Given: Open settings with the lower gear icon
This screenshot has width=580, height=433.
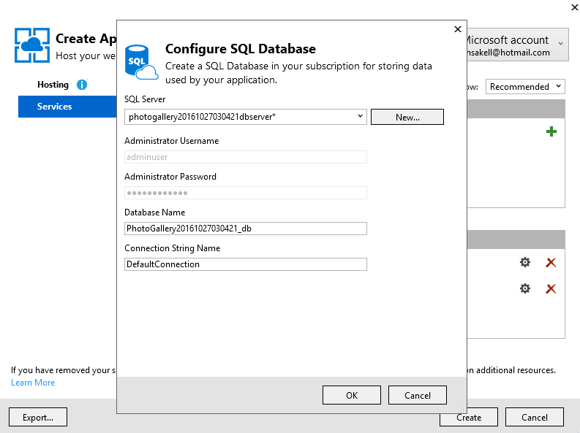Looking at the screenshot, I should (x=524, y=288).
